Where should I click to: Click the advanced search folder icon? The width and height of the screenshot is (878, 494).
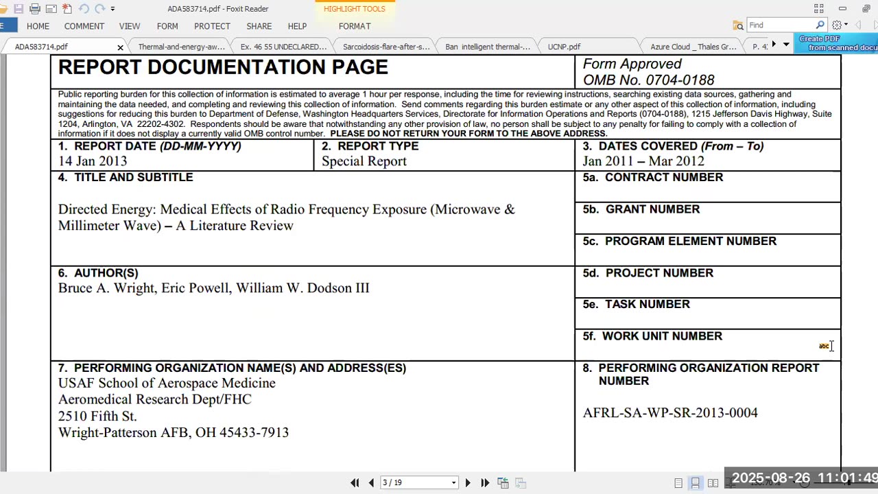point(738,25)
